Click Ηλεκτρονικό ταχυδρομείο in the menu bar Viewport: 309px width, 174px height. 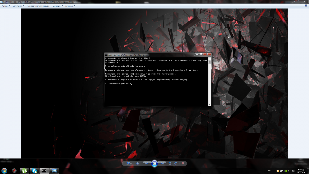tap(38, 6)
